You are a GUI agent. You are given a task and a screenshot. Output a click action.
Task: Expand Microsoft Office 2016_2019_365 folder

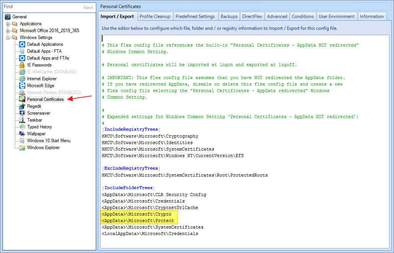(x=8, y=31)
